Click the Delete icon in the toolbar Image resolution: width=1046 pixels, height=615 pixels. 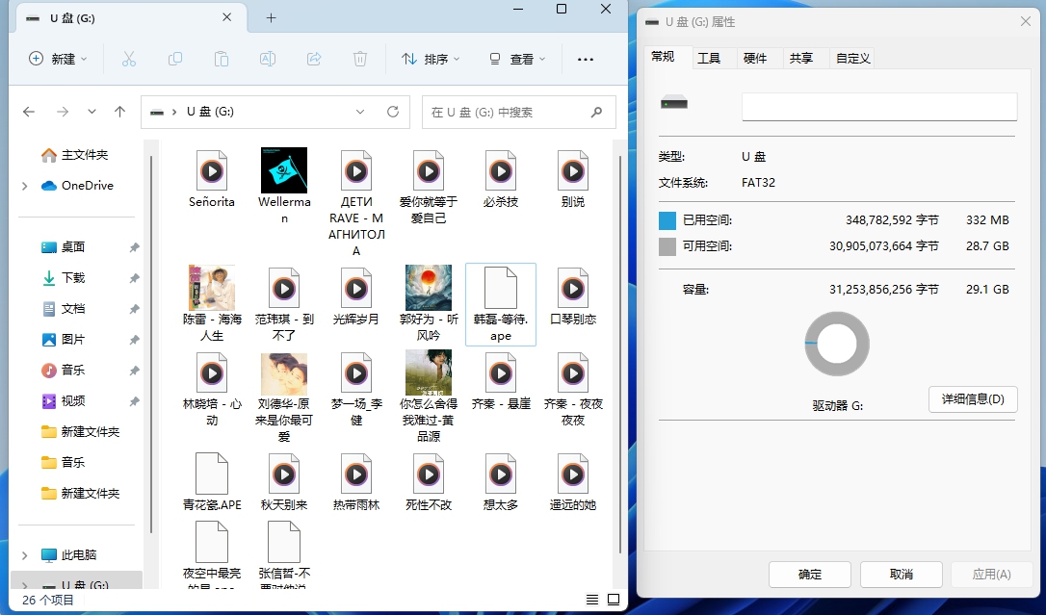click(359, 59)
